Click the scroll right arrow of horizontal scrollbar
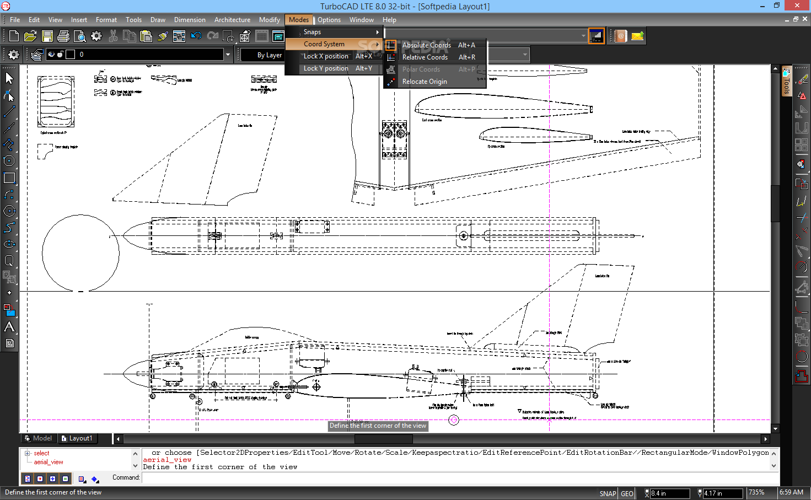The image size is (811, 500). pos(765,439)
